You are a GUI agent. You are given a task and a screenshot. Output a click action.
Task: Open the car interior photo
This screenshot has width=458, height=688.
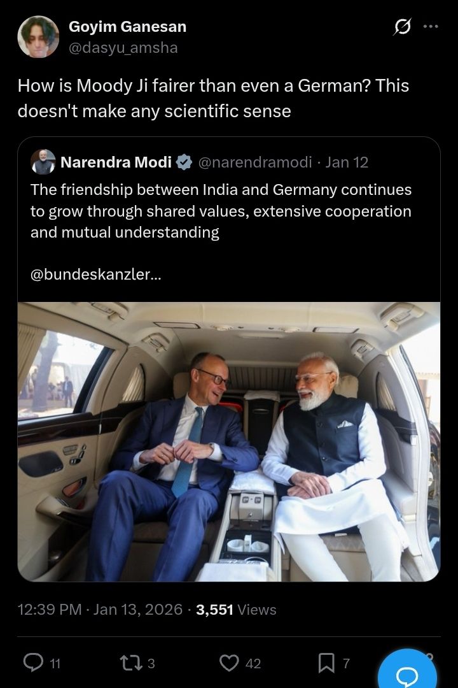coord(229,441)
